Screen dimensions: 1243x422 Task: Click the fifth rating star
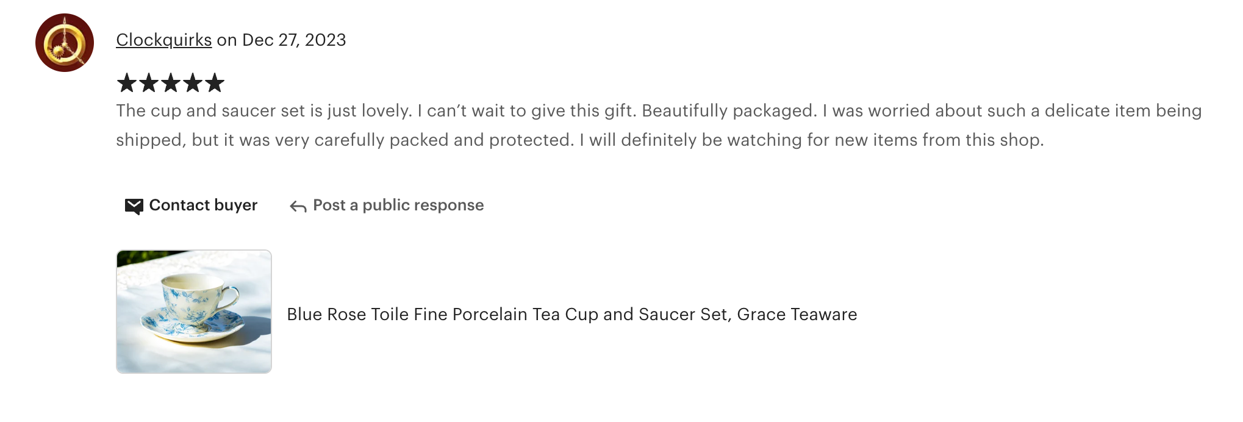(215, 83)
